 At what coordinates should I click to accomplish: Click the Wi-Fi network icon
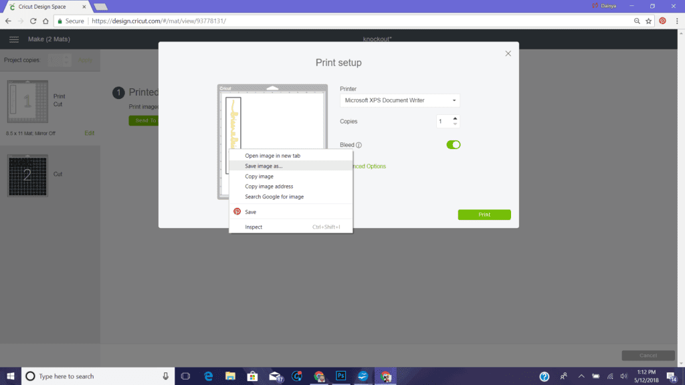coord(610,376)
